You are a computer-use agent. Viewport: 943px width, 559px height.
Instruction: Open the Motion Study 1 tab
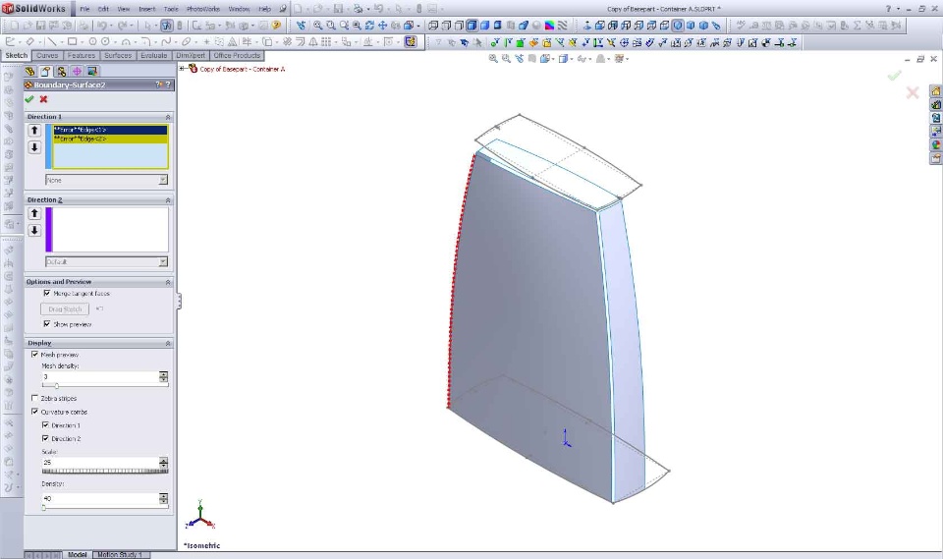(119, 555)
